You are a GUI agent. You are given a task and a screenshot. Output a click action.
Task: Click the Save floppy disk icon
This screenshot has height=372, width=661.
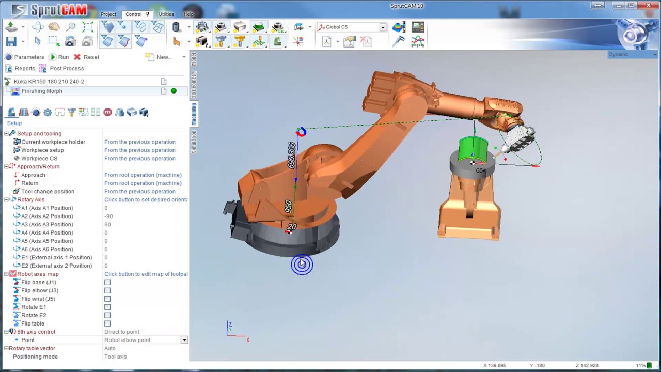[x=11, y=41]
